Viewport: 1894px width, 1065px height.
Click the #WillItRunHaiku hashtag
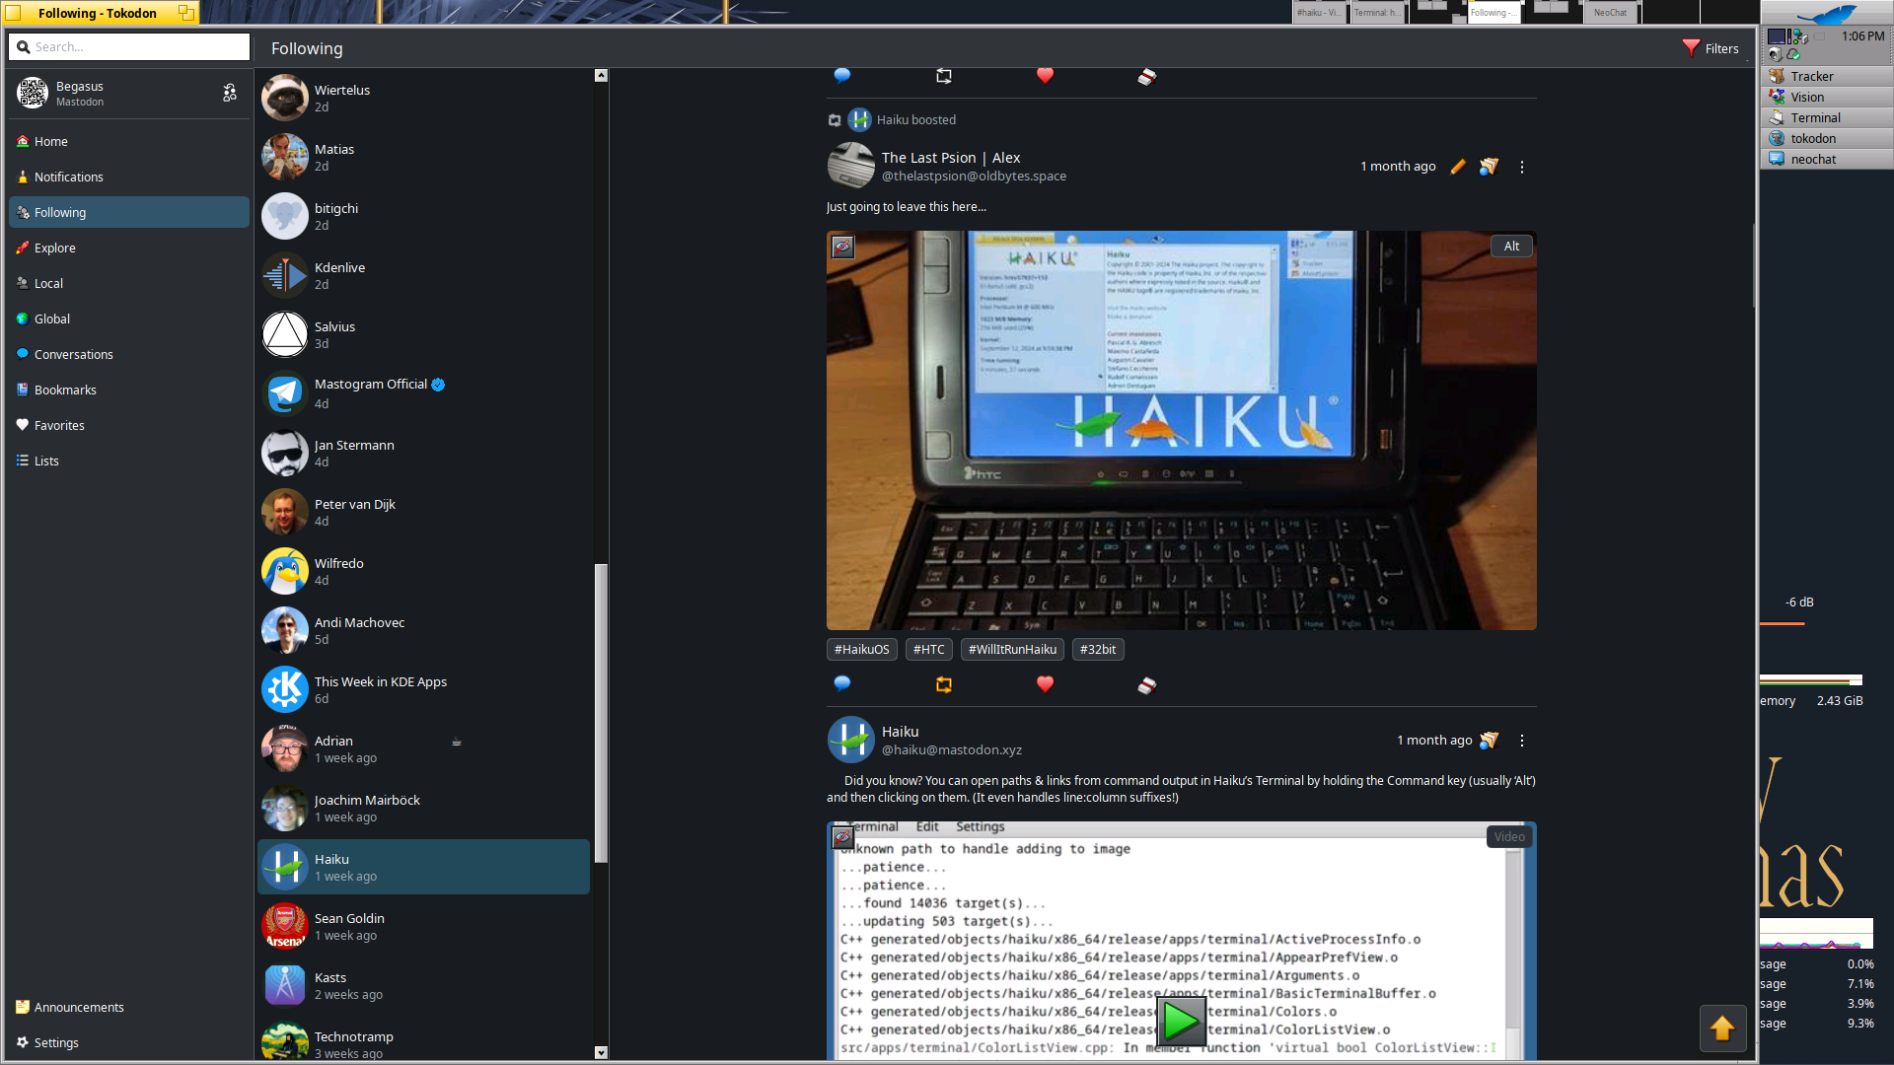coord(1012,650)
